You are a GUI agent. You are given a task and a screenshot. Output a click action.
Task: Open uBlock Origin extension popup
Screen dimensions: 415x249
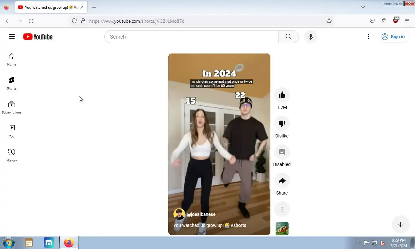[396, 20]
